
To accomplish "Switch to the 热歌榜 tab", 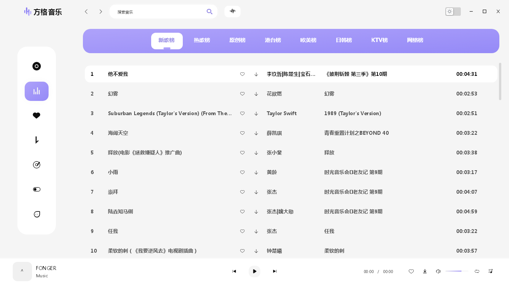I will pyautogui.click(x=202, y=40).
